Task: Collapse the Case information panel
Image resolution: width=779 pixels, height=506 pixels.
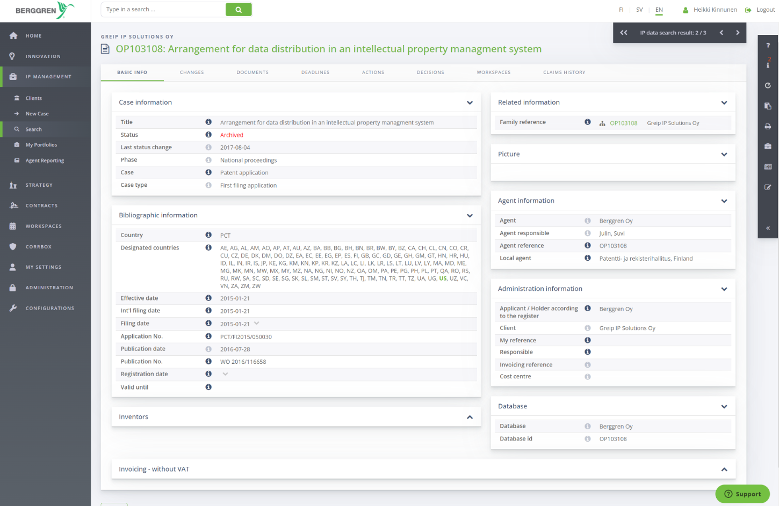Action: coord(470,102)
